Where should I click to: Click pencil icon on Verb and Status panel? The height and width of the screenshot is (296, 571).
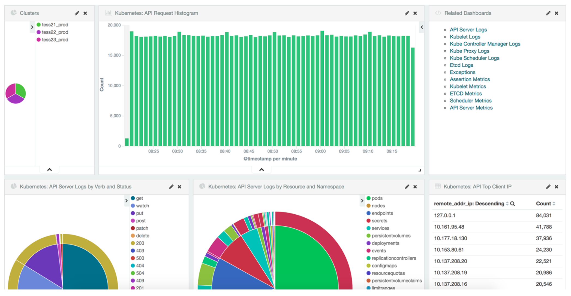(171, 187)
